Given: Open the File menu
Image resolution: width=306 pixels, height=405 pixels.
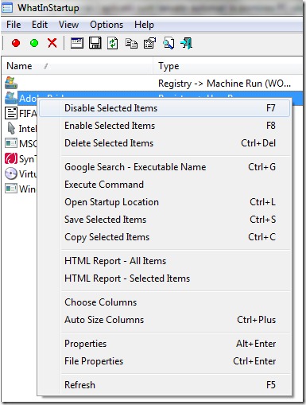Looking at the screenshot, I should coord(14,25).
